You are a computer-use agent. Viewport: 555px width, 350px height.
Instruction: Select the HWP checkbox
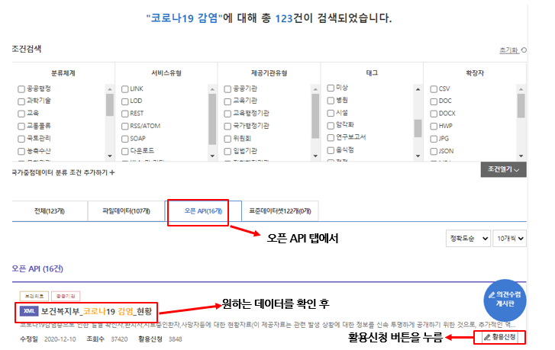click(x=434, y=127)
